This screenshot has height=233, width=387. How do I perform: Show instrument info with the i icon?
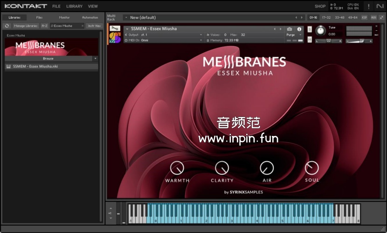click(299, 29)
